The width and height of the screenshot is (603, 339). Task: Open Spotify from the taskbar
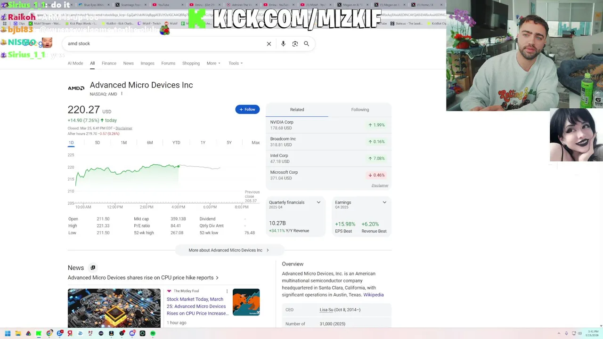(x=153, y=333)
